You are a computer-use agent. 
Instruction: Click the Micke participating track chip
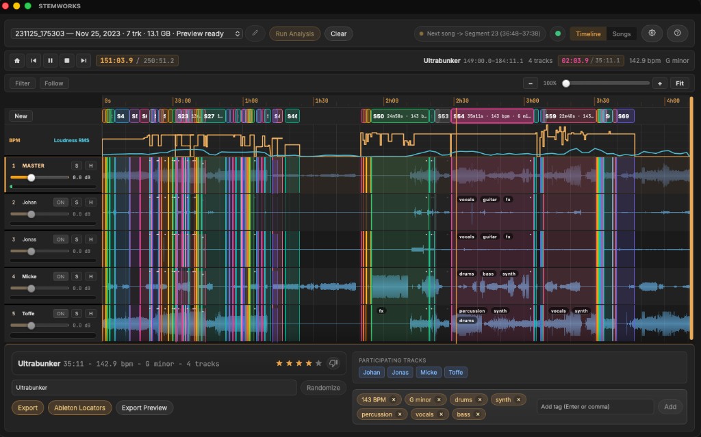tap(429, 372)
